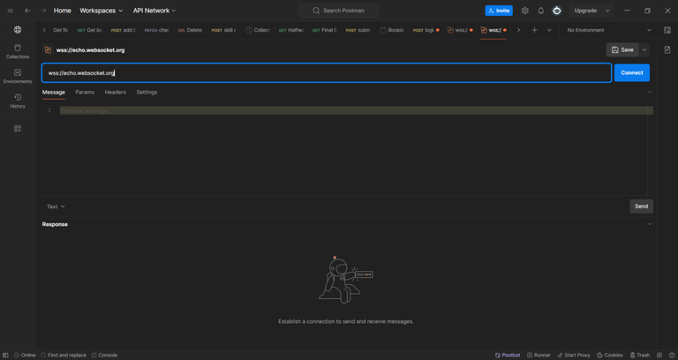This screenshot has width=678, height=360.
Task: Open the hamburger menu in title bar
Action: (x=10, y=11)
